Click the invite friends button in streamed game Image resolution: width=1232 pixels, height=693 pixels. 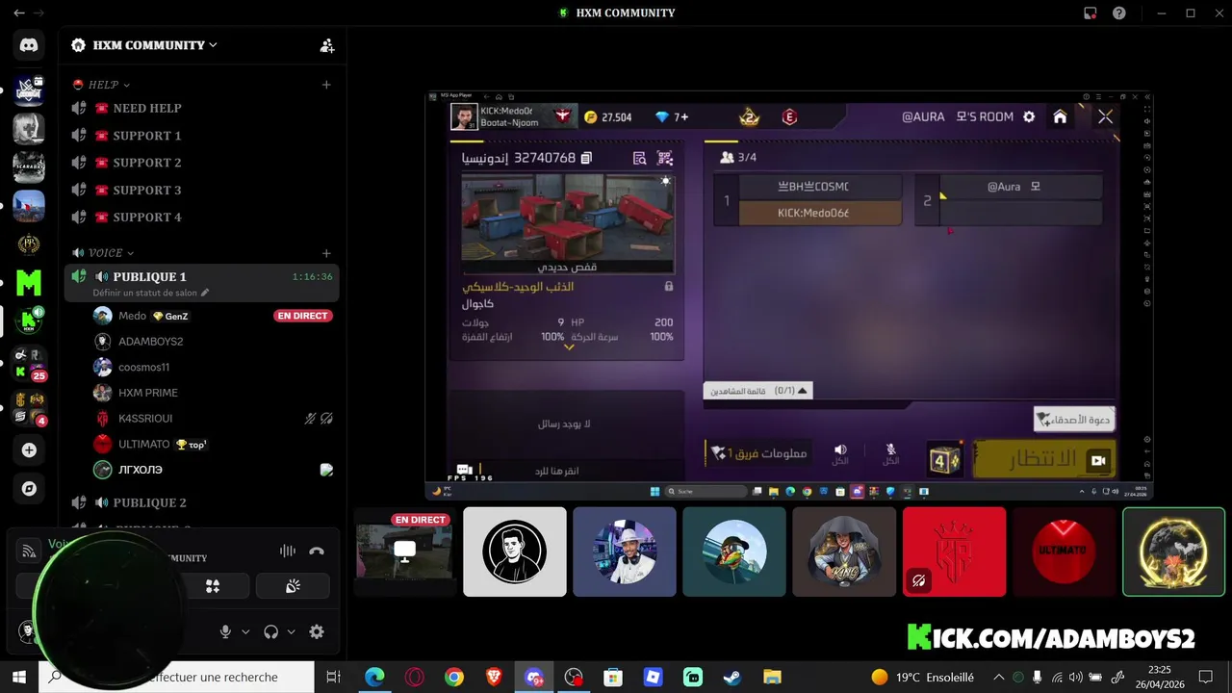tap(1074, 420)
